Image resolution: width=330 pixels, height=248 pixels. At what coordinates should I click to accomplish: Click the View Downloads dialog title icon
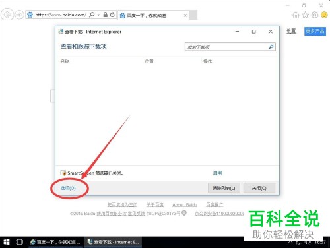click(x=61, y=32)
